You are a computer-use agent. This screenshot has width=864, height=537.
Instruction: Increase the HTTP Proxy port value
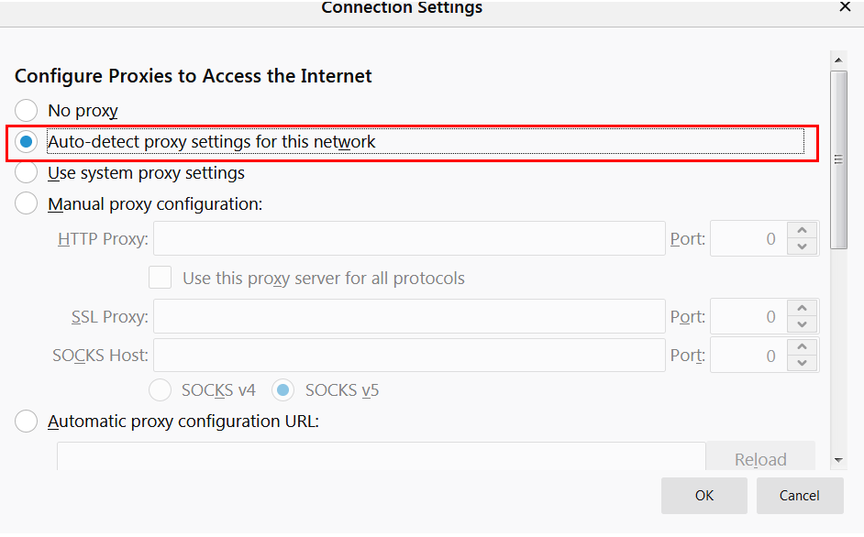pyautogui.click(x=803, y=231)
